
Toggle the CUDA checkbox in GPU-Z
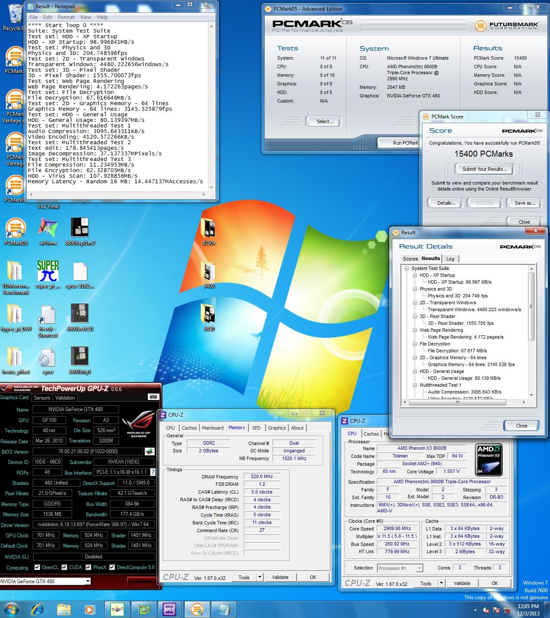pos(64,567)
